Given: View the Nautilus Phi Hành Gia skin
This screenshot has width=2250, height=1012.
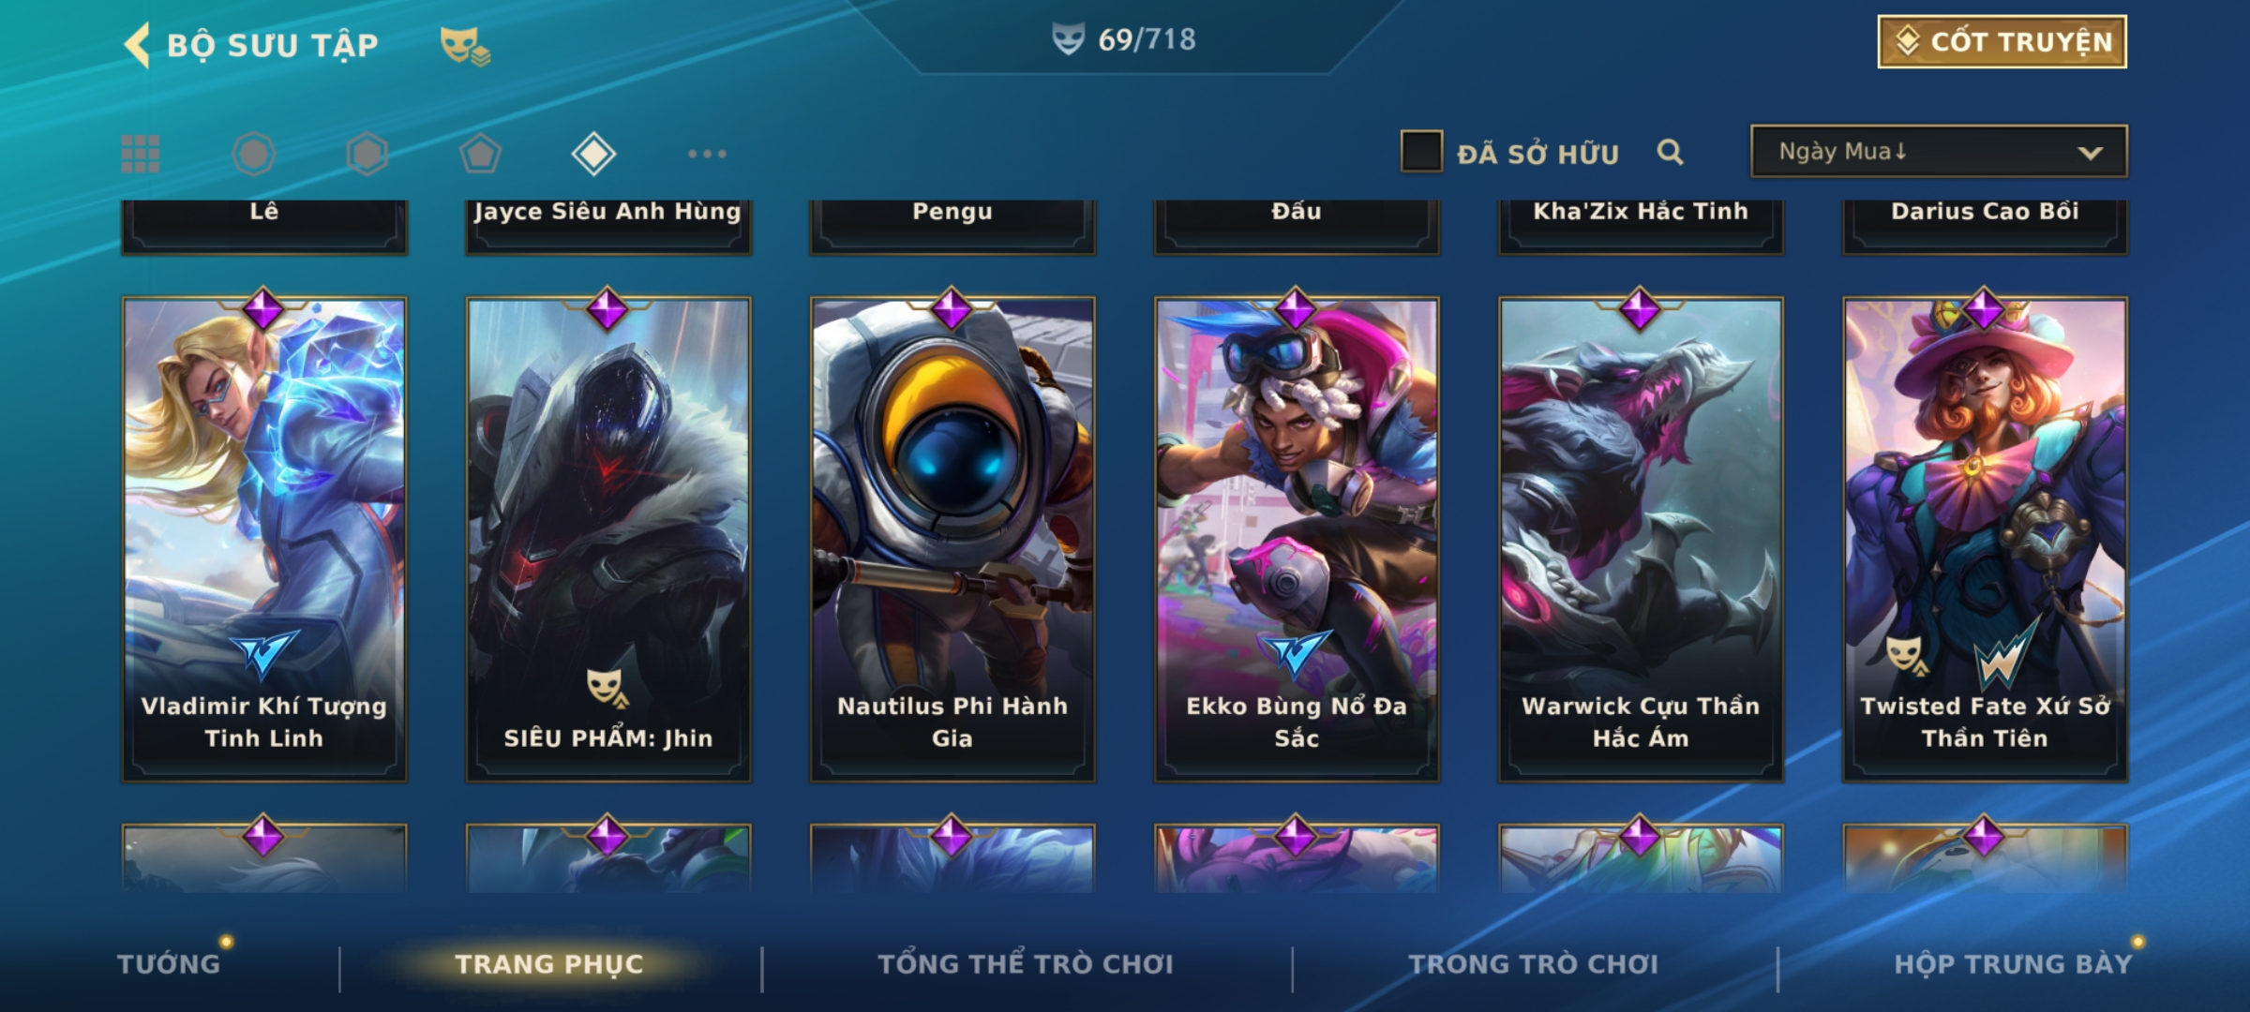Looking at the screenshot, I should (952, 539).
